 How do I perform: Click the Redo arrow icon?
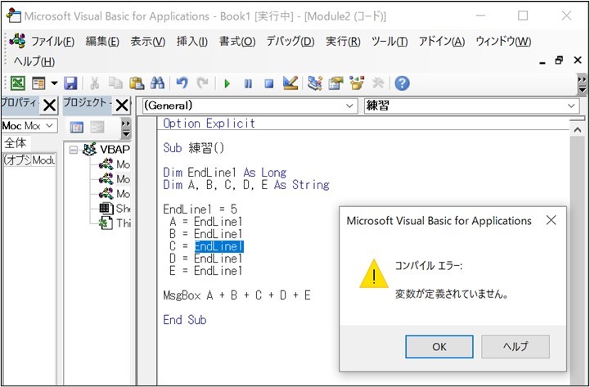[203, 83]
